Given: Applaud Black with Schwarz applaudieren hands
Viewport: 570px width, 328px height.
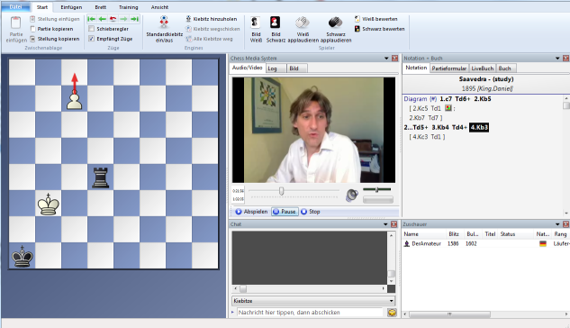Looking at the screenshot, I should click(336, 23).
